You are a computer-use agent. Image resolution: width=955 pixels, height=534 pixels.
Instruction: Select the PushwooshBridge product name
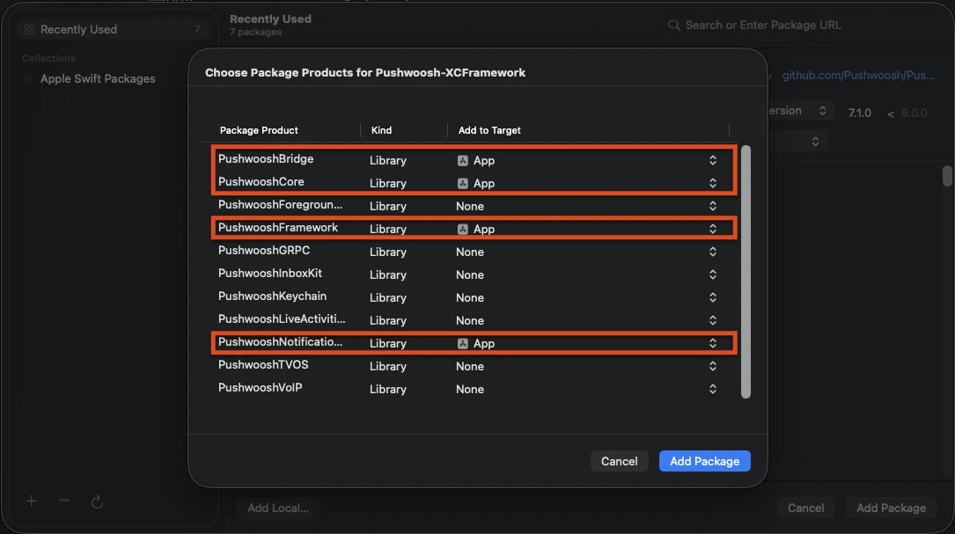click(266, 159)
